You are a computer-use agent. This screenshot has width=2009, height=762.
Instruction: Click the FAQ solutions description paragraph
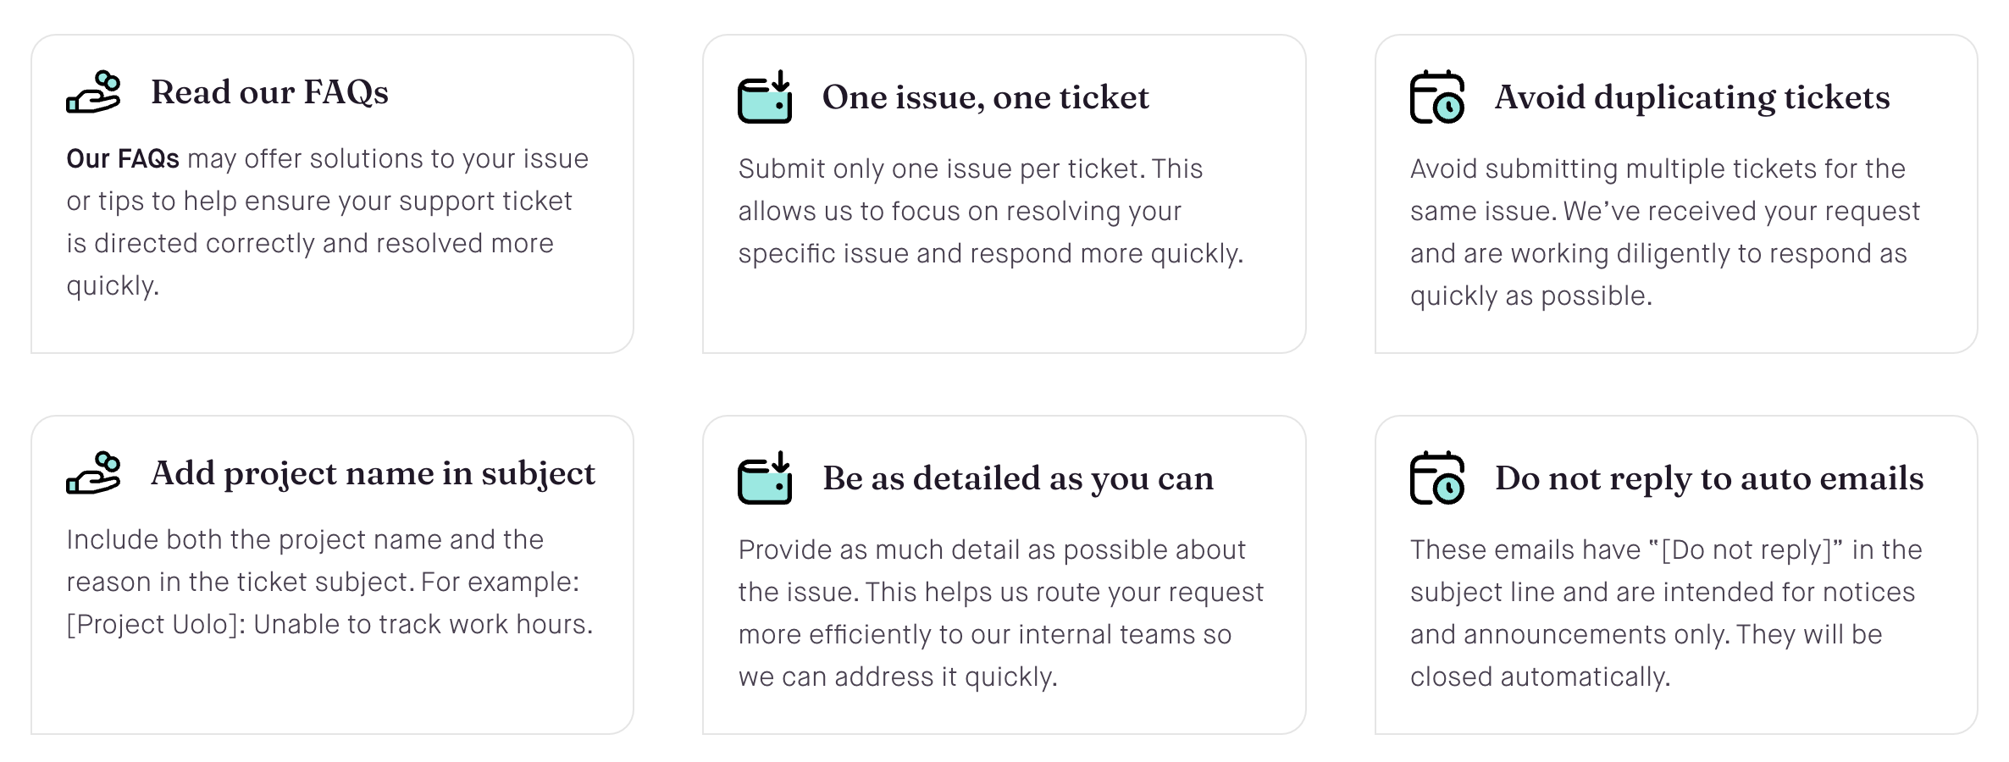click(327, 223)
